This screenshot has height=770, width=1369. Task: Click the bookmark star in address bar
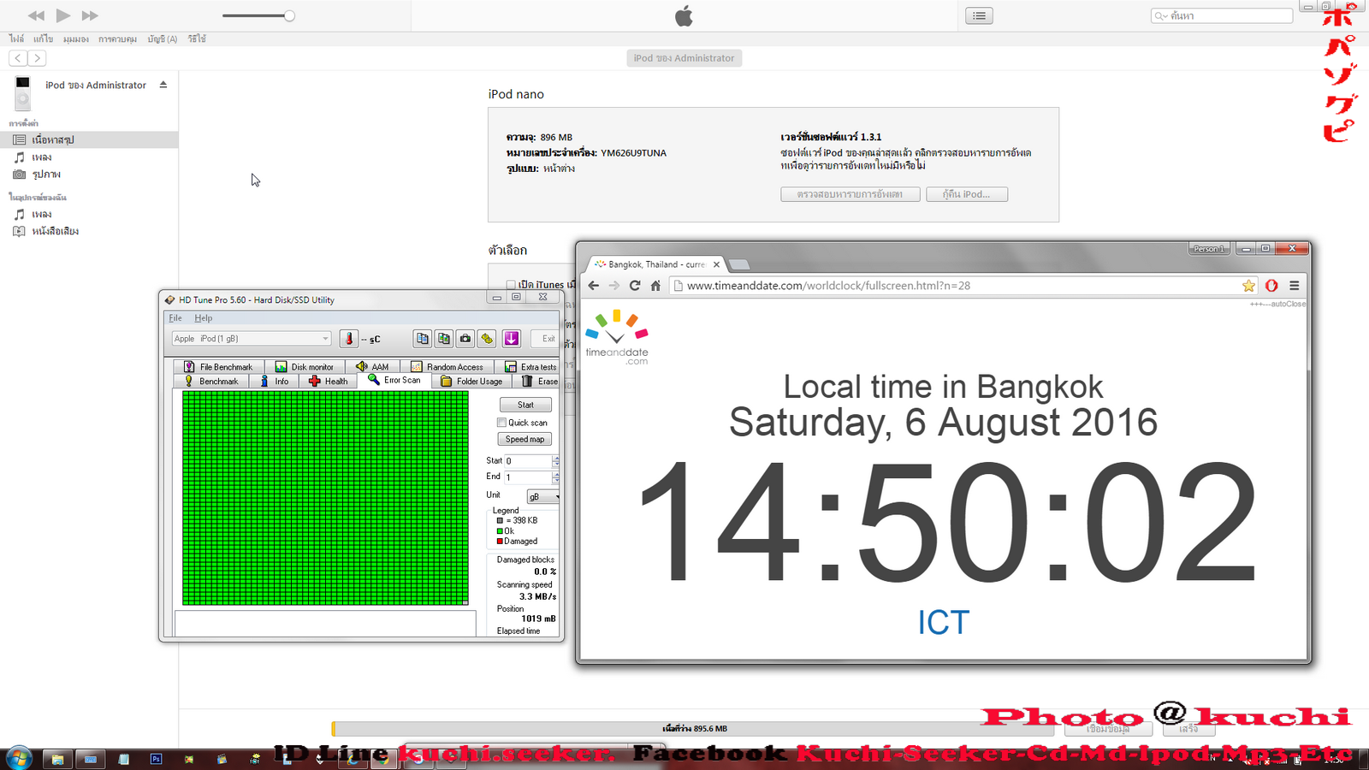[1248, 286]
